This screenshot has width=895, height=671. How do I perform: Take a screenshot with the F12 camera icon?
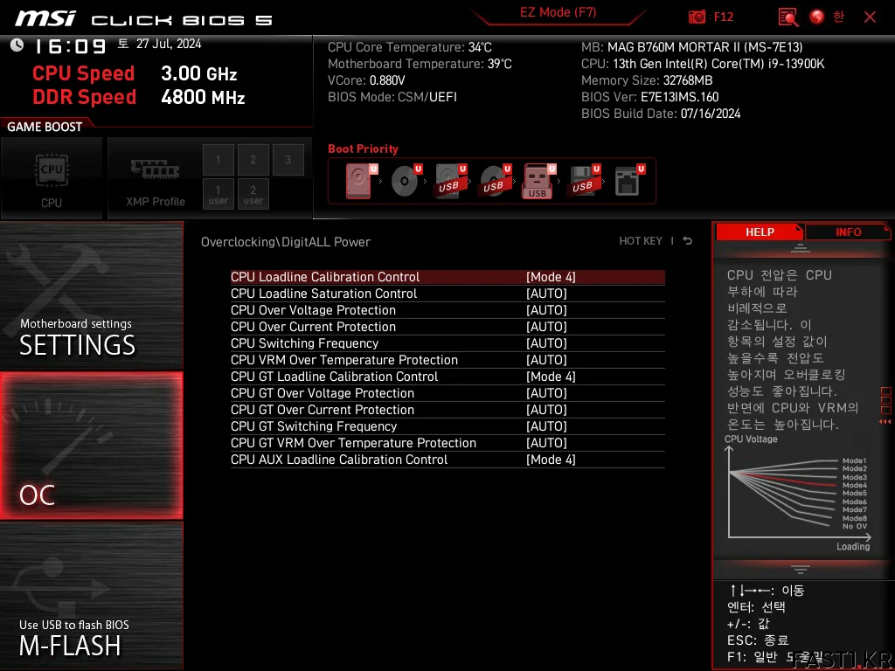tap(697, 17)
